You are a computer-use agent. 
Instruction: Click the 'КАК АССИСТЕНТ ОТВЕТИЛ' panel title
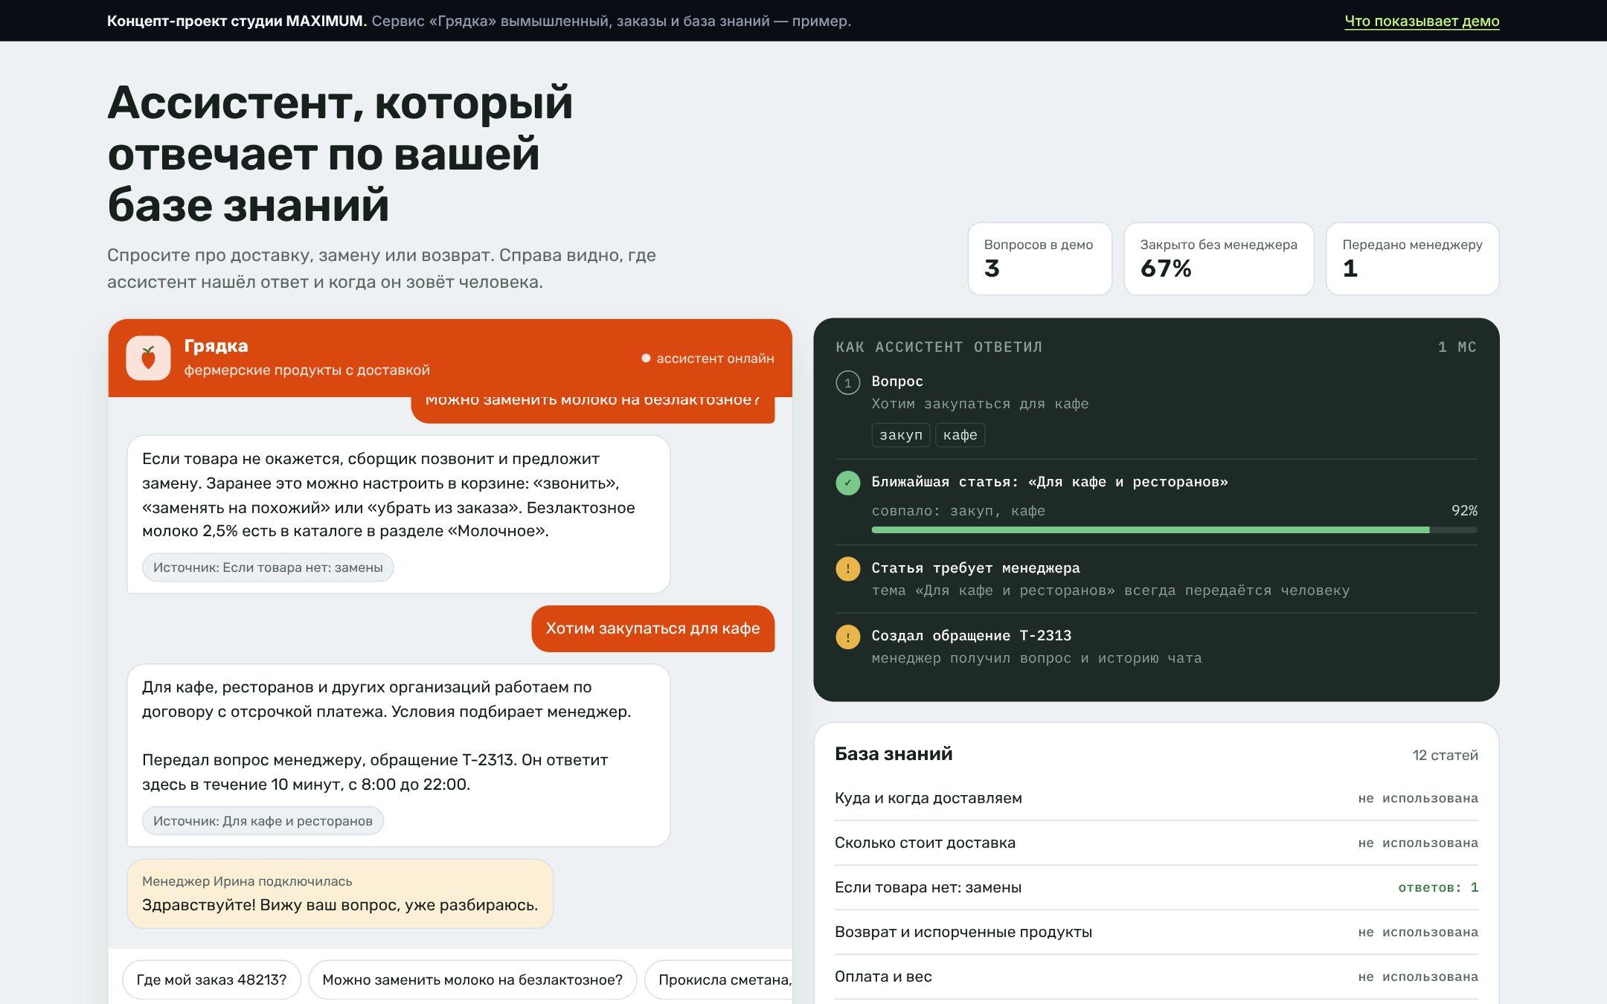pos(939,347)
